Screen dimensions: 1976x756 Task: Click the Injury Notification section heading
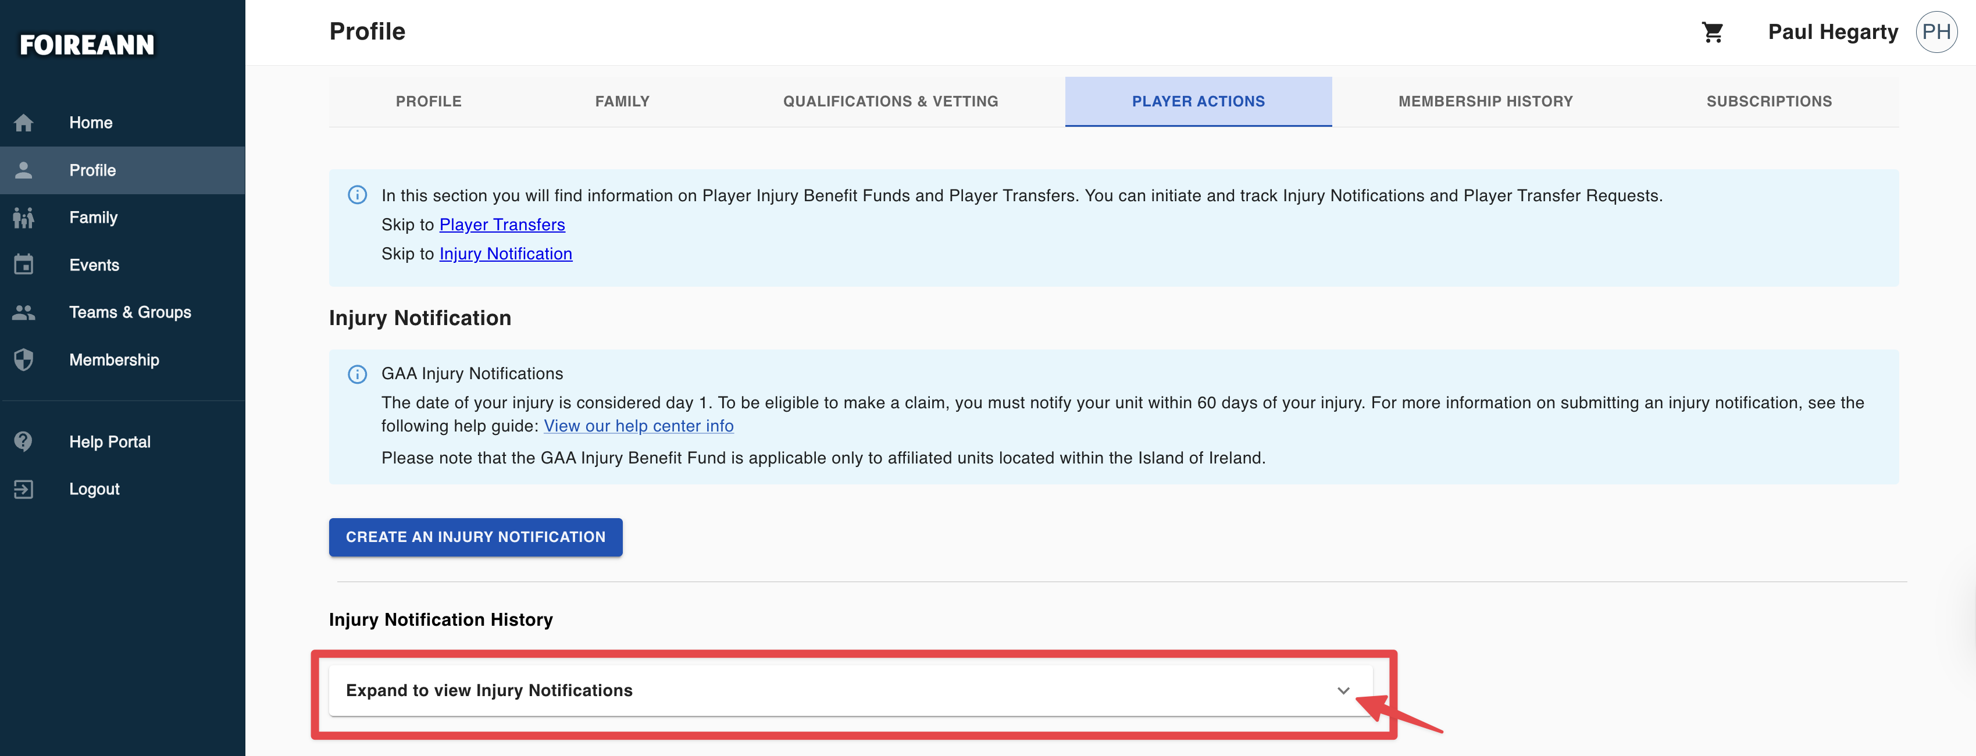tap(420, 318)
